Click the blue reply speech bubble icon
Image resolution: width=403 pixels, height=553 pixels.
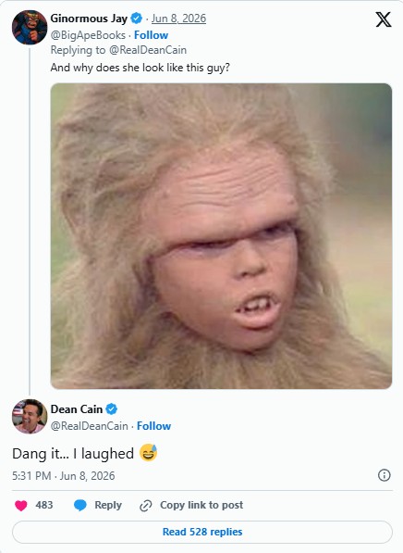pos(79,506)
